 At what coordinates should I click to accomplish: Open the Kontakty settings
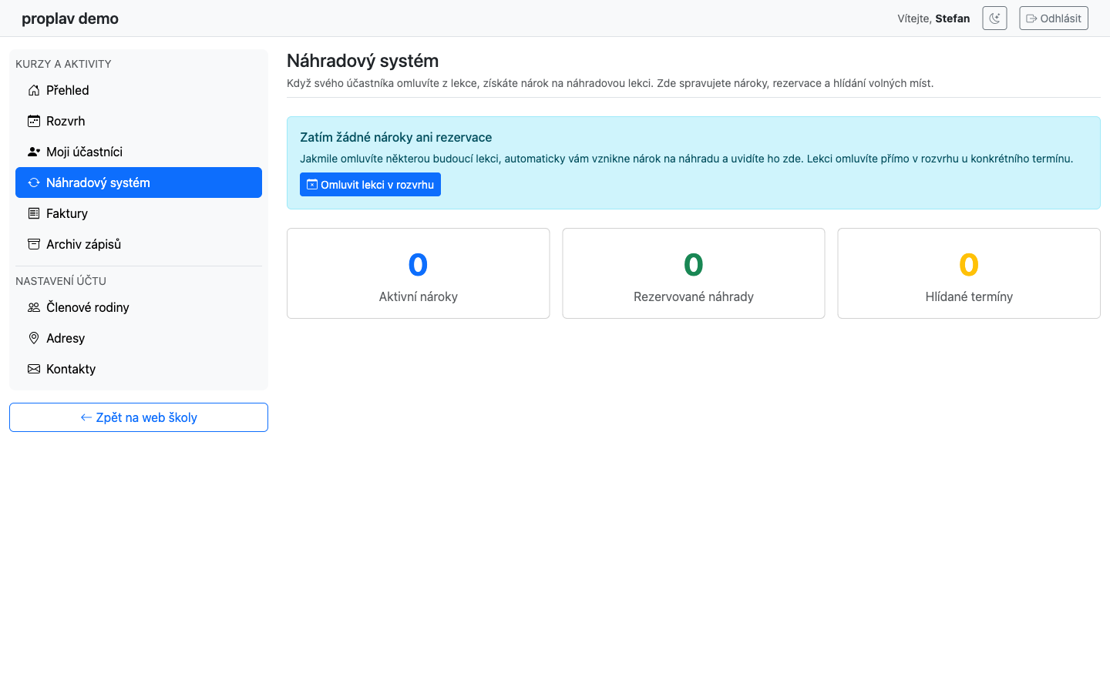139,369
